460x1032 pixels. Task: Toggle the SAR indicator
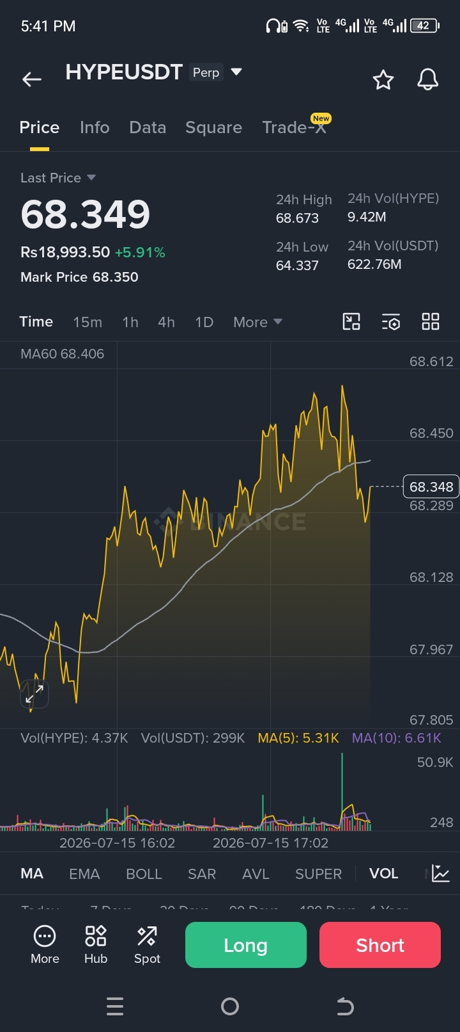point(202,874)
